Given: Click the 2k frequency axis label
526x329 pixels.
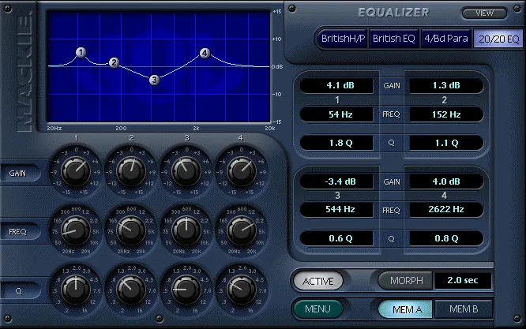Looking at the screenshot, I should point(196,129).
